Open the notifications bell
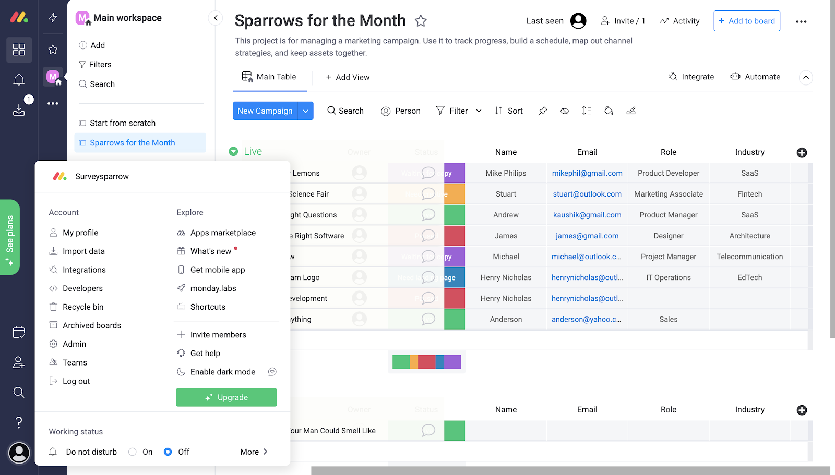The width and height of the screenshot is (835, 475). 19,79
